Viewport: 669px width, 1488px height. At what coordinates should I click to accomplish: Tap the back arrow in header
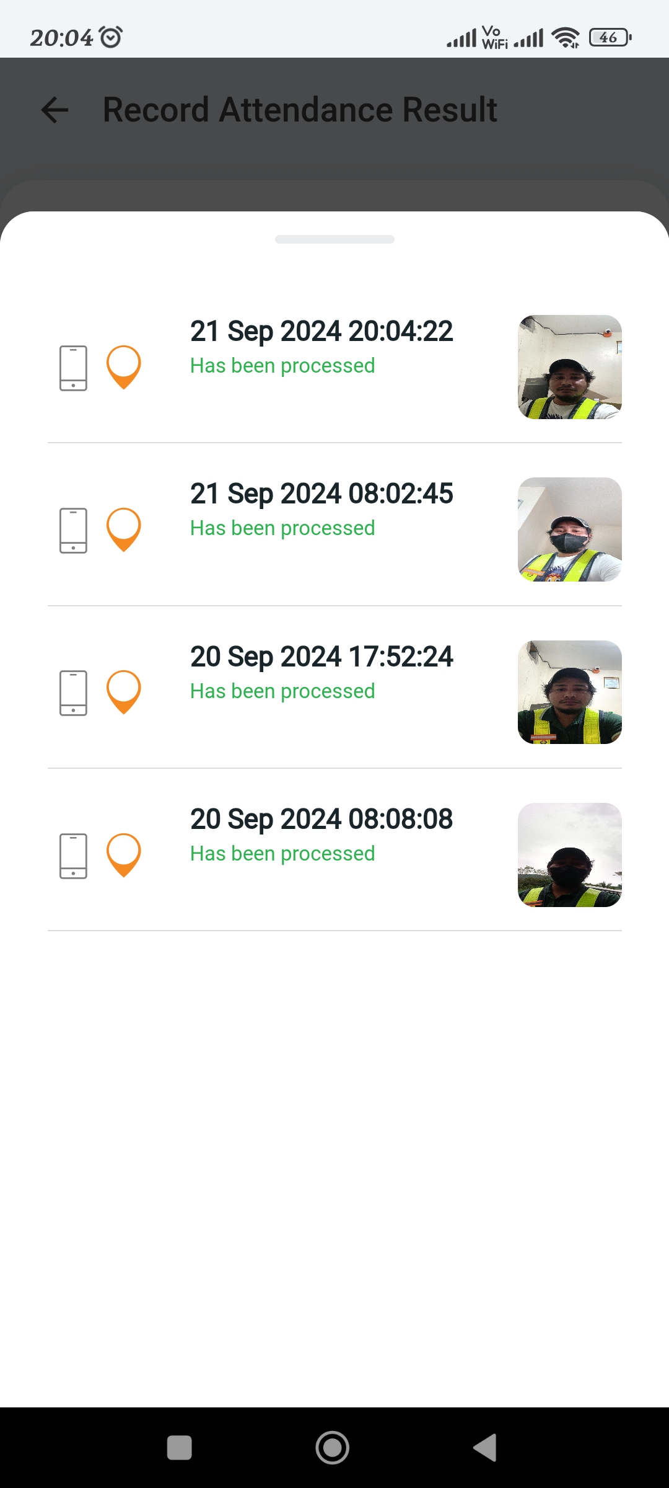pos(55,110)
